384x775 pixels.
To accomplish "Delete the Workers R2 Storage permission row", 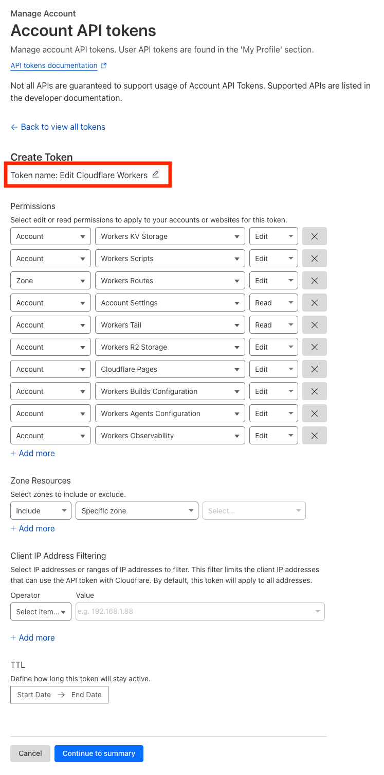I will point(315,347).
